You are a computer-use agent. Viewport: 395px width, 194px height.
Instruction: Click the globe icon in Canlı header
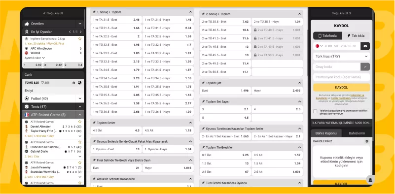(x=79, y=83)
